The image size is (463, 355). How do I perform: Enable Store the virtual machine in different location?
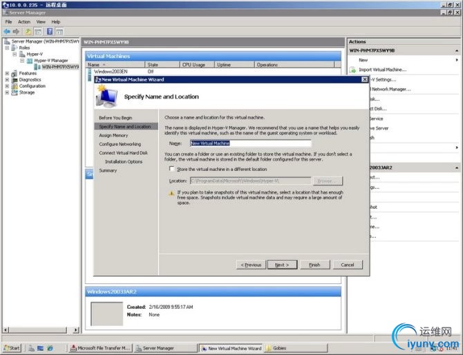[x=171, y=168]
